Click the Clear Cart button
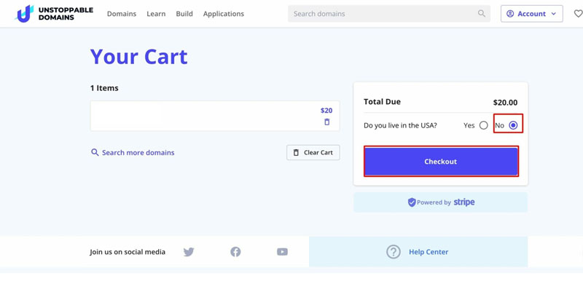This screenshot has height=292, width=583. pos(313,153)
